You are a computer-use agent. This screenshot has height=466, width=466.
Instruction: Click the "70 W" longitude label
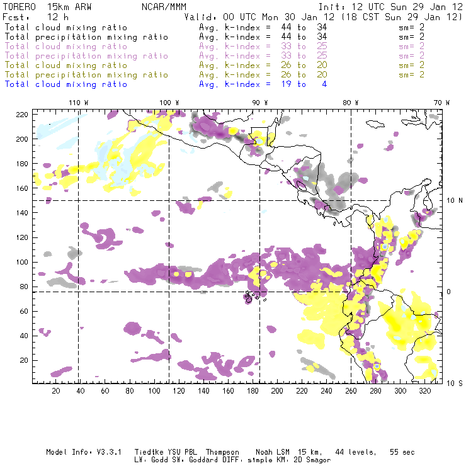[x=441, y=103]
